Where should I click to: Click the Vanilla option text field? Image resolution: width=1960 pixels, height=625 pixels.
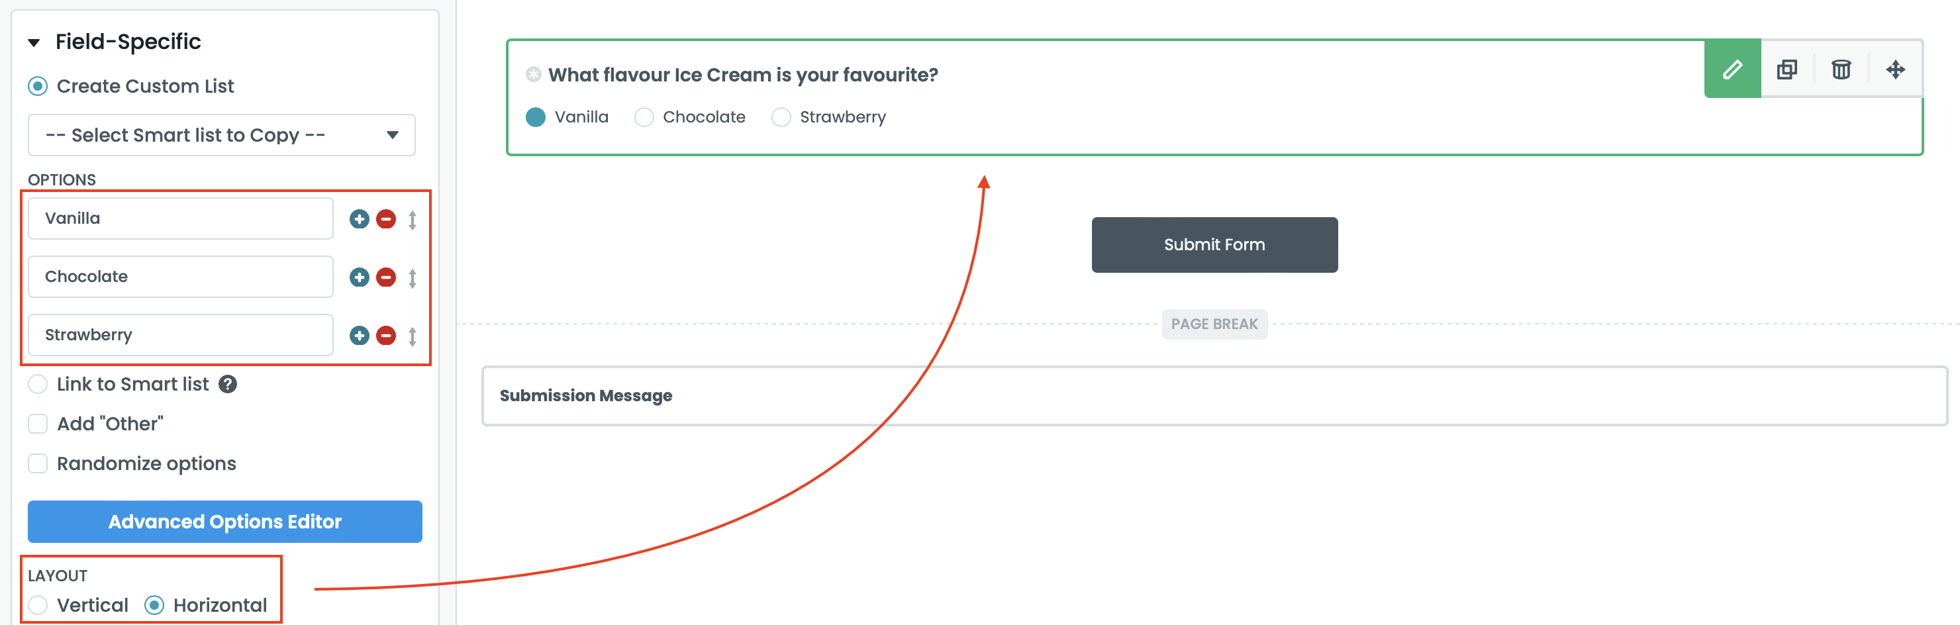(x=180, y=219)
